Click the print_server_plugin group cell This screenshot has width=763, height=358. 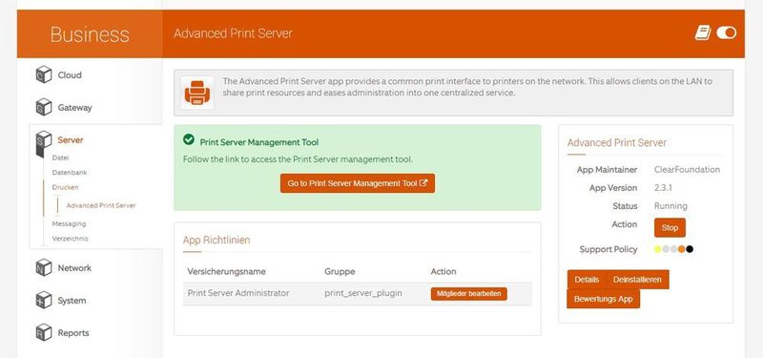(x=363, y=293)
